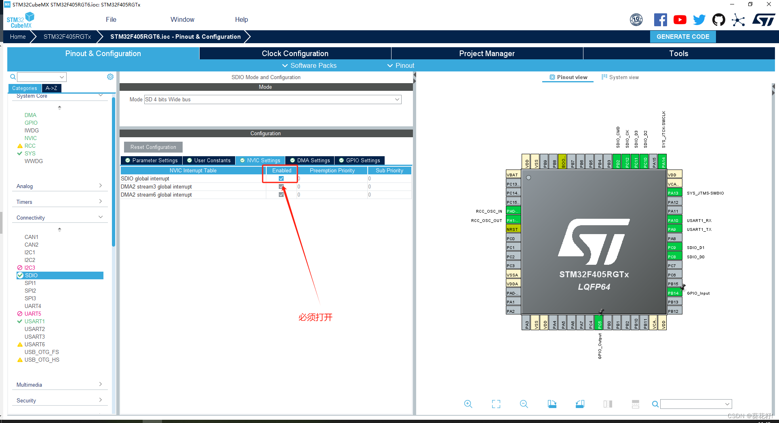Open the YouTube channel icon
The image size is (779, 423).
[x=680, y=19]
